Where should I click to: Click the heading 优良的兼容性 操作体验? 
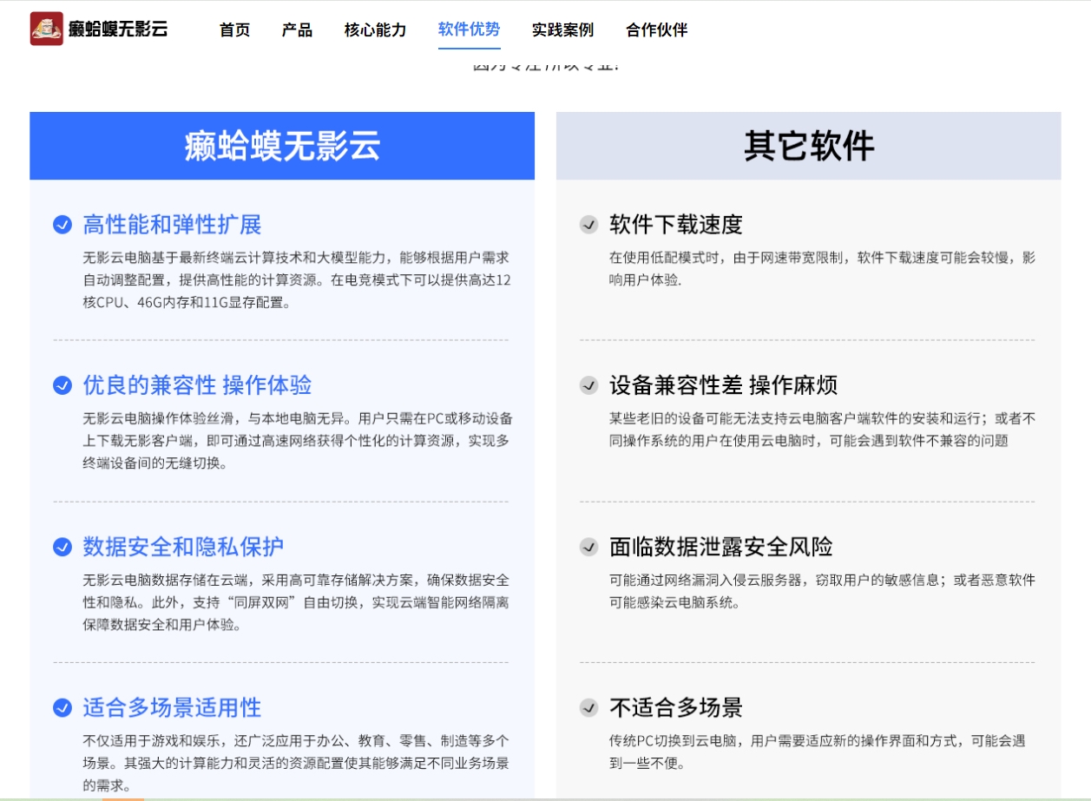[x=197, y=385]
